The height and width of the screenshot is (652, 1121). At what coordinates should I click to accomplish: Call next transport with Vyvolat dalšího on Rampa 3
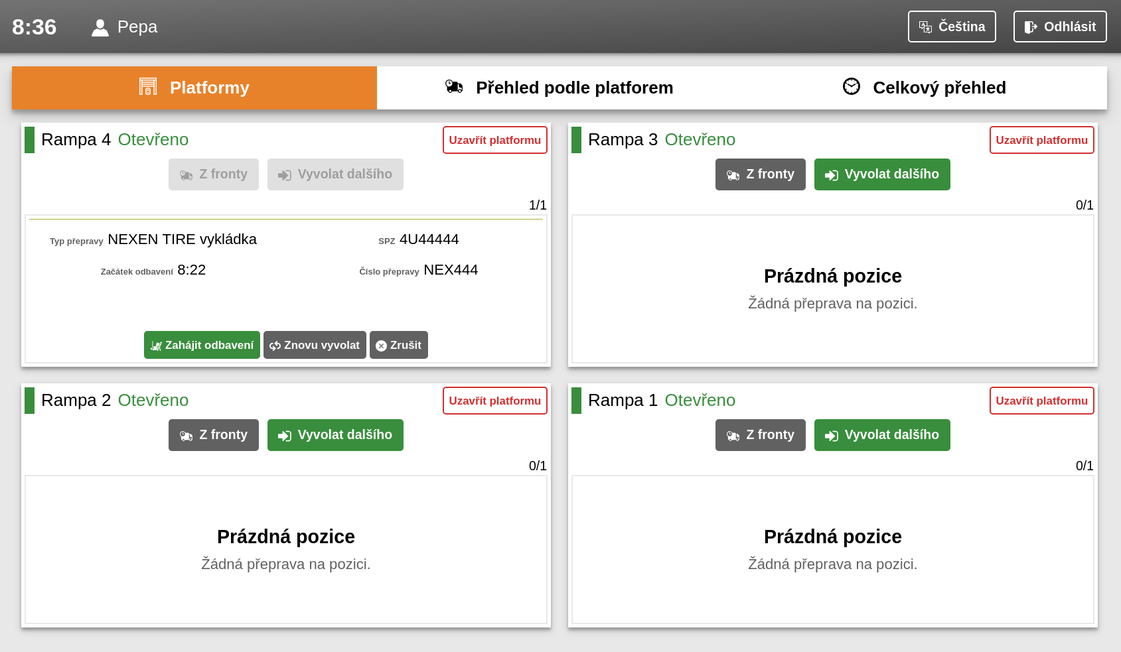coord(882,174)
